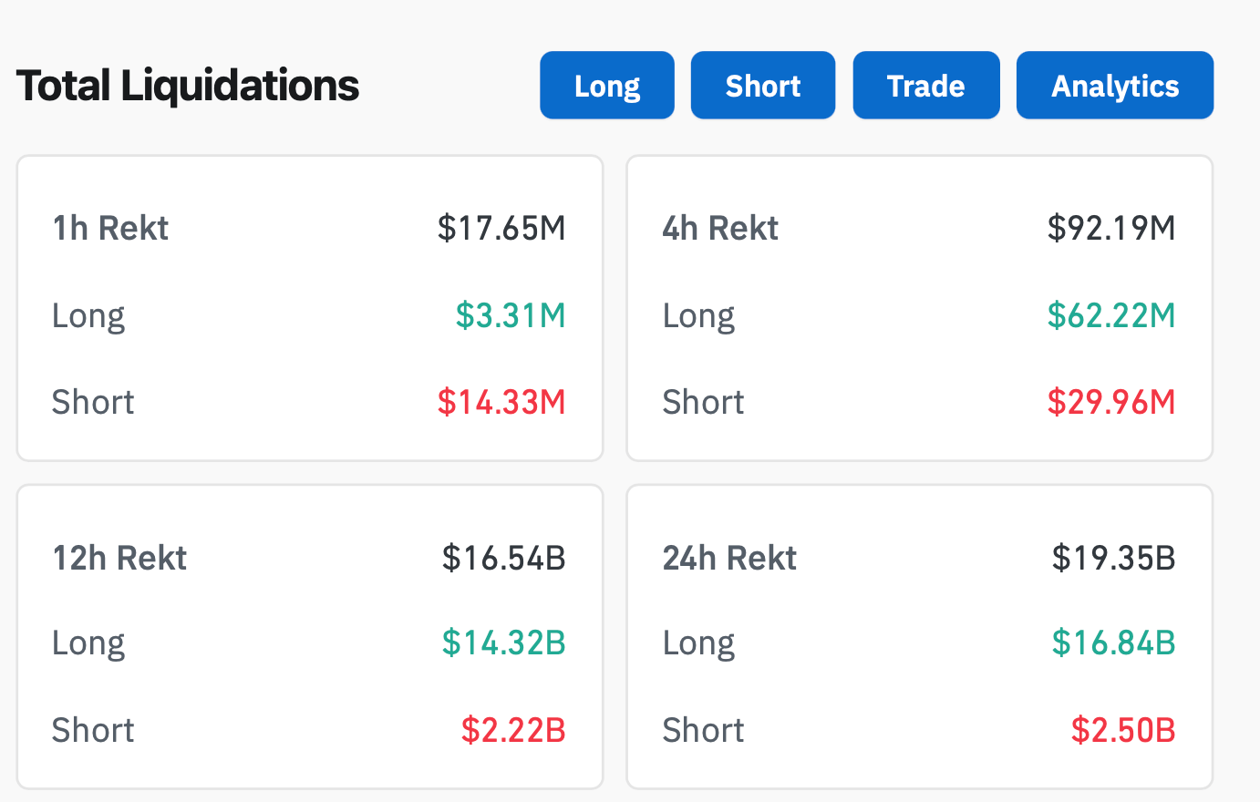
Task: Click the blue Short button
Action: coord(762,86)
